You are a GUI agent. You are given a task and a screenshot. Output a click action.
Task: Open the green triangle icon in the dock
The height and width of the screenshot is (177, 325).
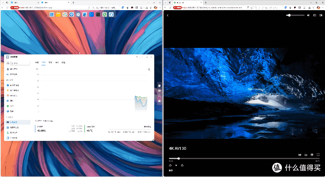[105, 15]
